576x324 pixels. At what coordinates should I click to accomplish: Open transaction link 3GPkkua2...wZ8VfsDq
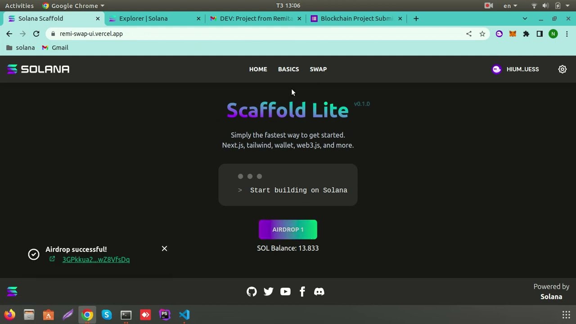[96, 260]
